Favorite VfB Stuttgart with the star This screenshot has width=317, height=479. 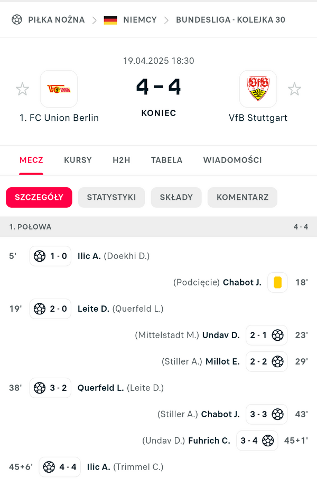(294, 89)
